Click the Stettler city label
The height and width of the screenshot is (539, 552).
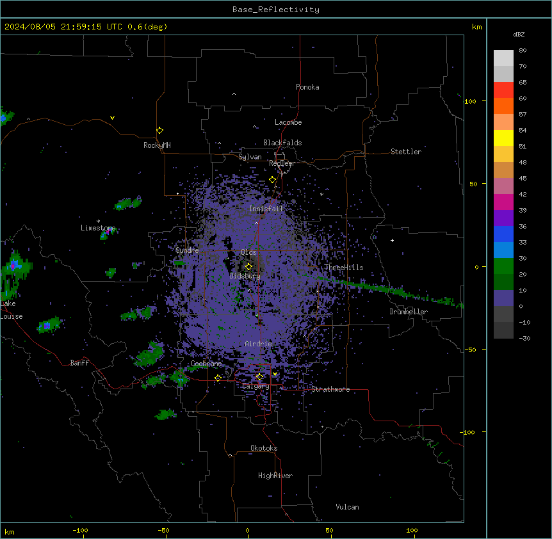(x=406, y=152)
